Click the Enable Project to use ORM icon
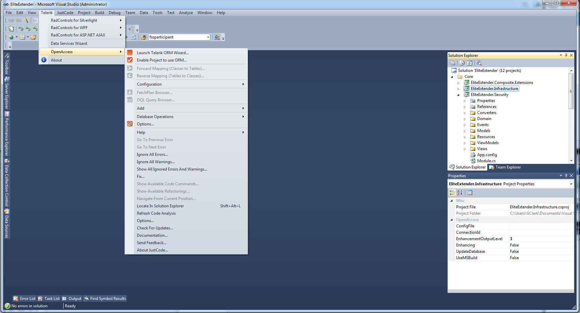Viewport: 580px width, 313px height. tap(130, 60)
